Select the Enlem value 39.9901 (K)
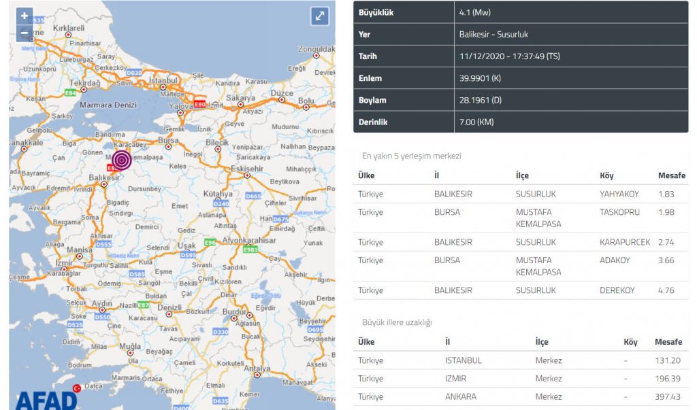 point(480,78)
